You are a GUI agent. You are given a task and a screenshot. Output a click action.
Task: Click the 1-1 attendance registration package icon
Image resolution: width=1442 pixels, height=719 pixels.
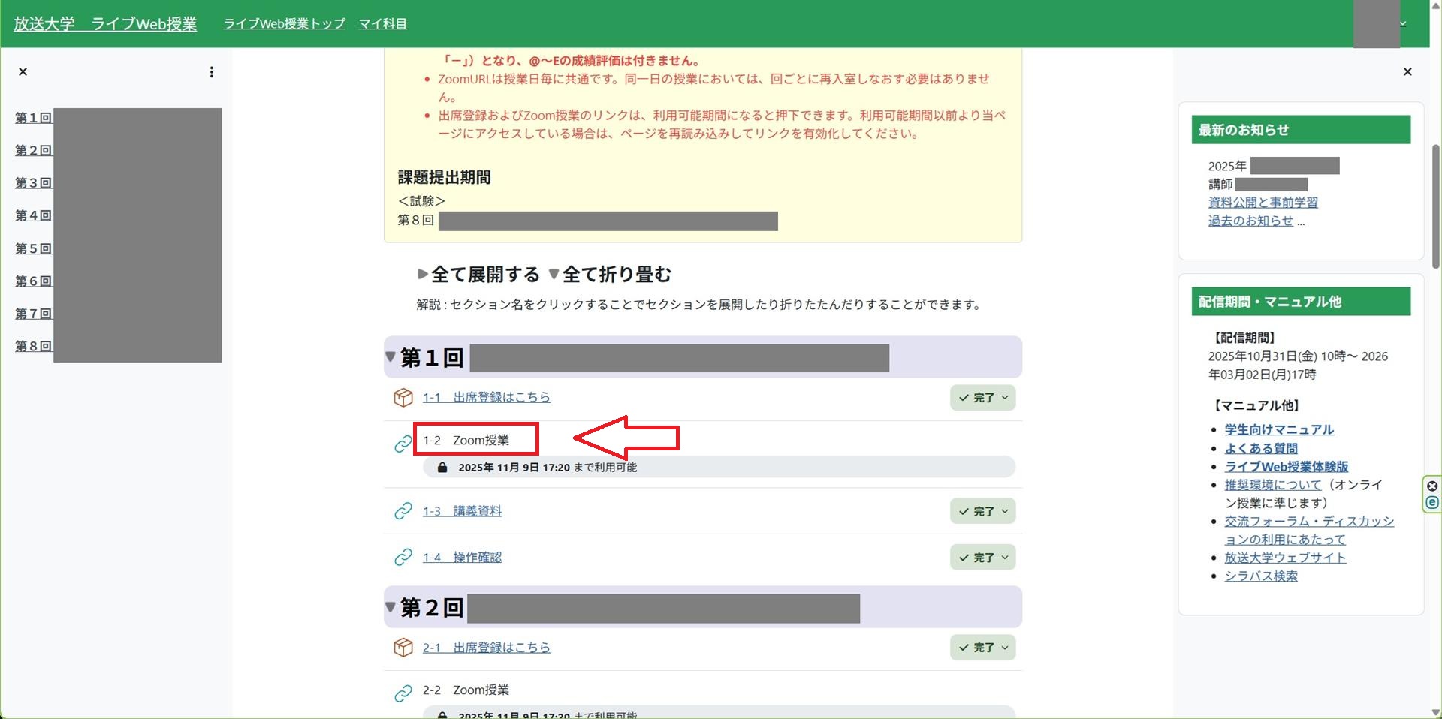403,398
